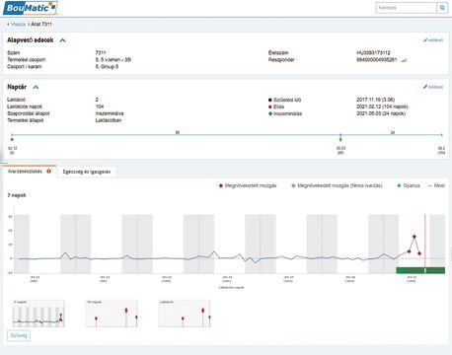Toggle Megnövekedett mozgás (Nincs ivarzás) legend entry
Image resolution: width=452 pixels, height=355 pixels.
pos(337,185)
